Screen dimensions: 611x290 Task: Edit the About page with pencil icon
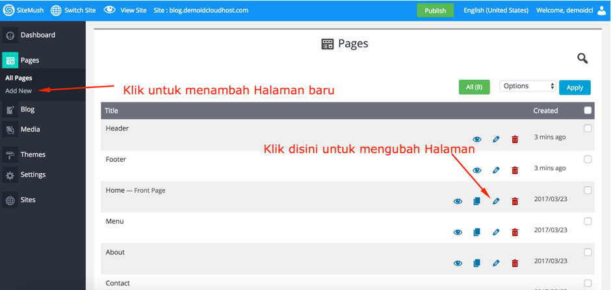(x=496, y=263)
